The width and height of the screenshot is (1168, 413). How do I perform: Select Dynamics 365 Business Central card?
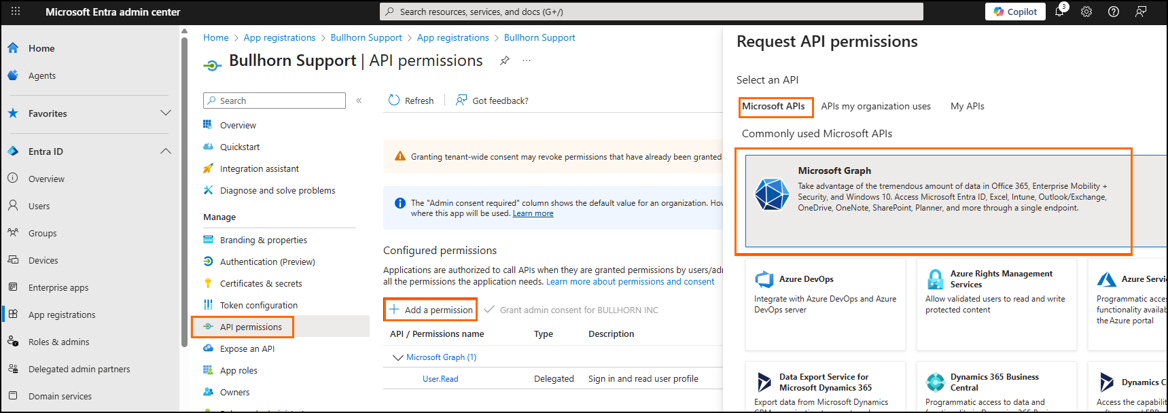click(997, 387)
